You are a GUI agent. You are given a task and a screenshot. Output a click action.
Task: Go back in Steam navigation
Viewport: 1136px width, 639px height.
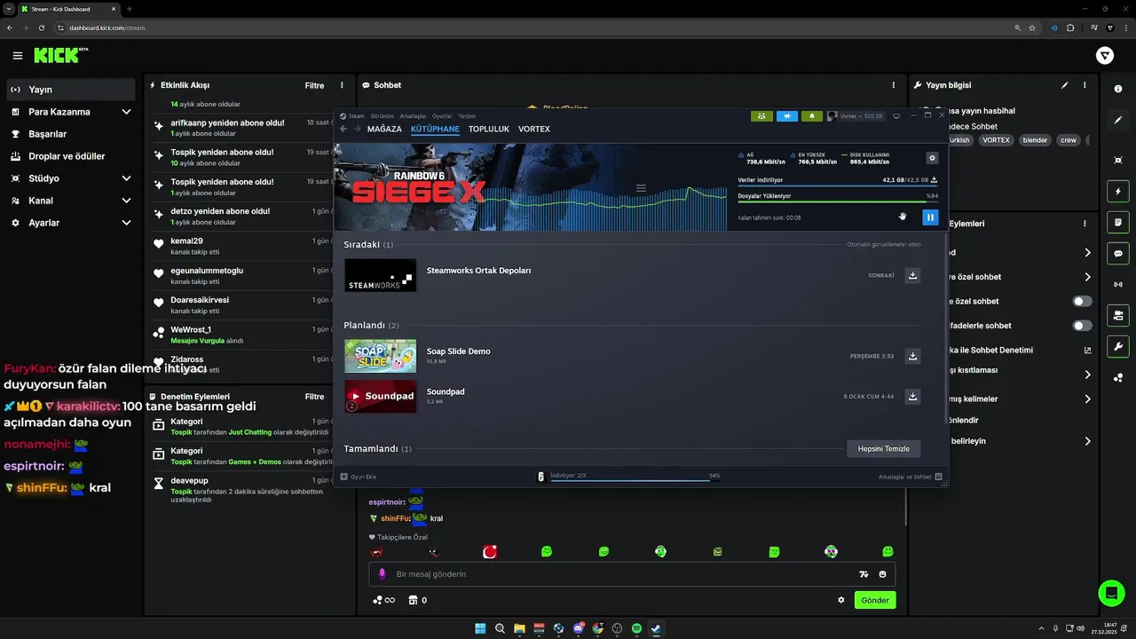(344, 129)
